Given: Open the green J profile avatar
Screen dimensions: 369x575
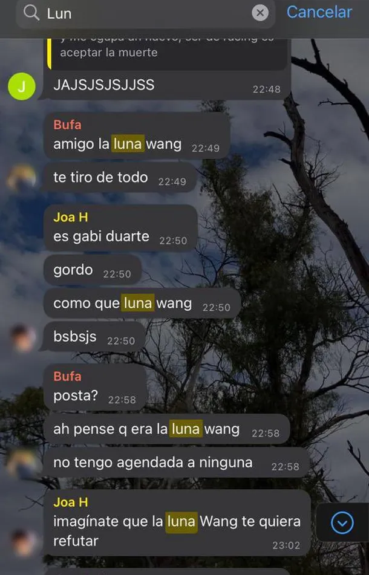Looking at the screenshot, I should click(x=22, y=86).
